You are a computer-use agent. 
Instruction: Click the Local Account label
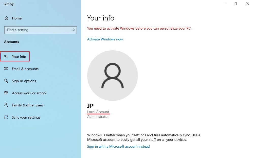click(98, 112)
